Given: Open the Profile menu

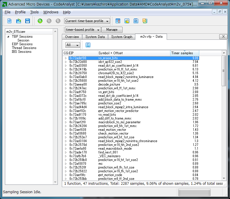Looking at the screenshot, I should pos(20,12).
